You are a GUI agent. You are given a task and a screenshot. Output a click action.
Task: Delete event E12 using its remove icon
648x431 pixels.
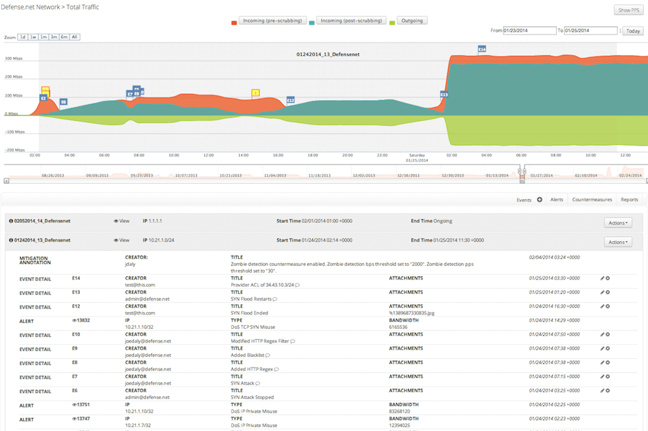608,307
